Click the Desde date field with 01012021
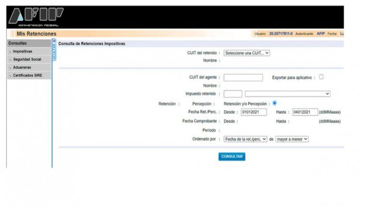365x206 pixels. click(x=253, y=112)
